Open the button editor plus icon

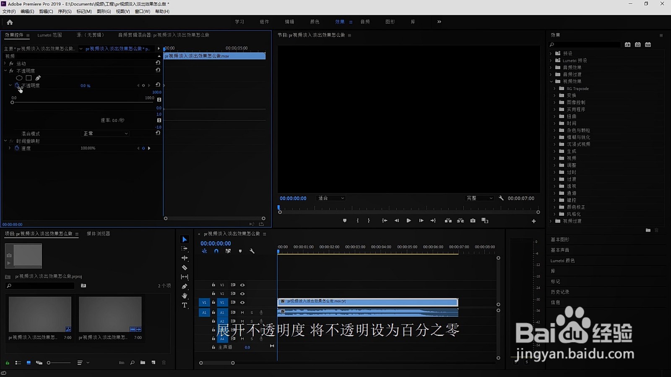click(x=534, y=221)
